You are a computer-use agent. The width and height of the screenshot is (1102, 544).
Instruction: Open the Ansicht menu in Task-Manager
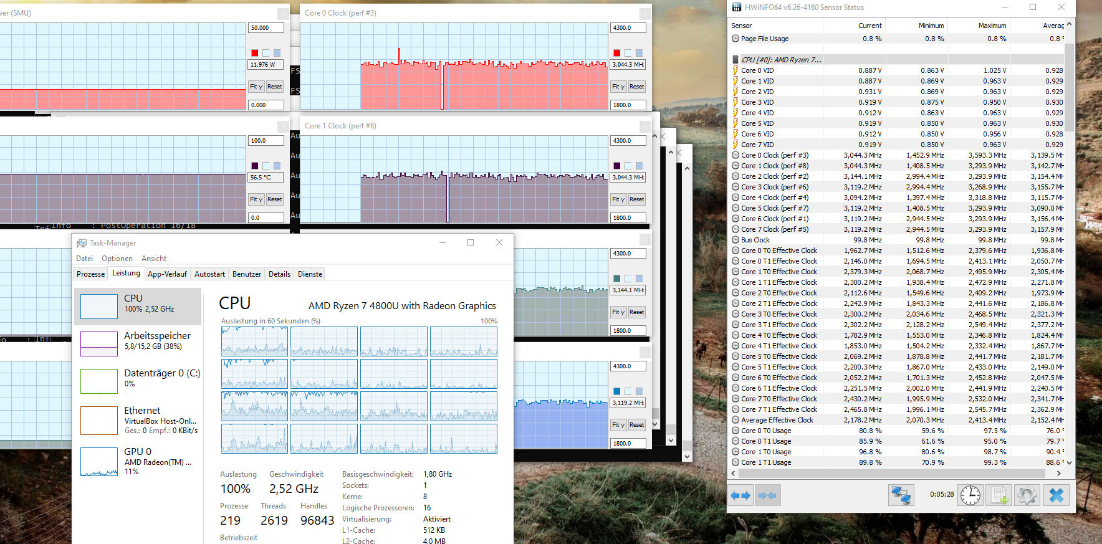click(x=154, y=259)
